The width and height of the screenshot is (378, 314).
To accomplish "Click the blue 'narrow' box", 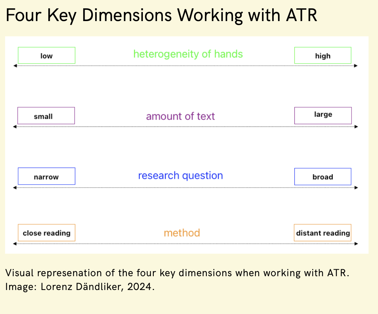I will point(47,176).
